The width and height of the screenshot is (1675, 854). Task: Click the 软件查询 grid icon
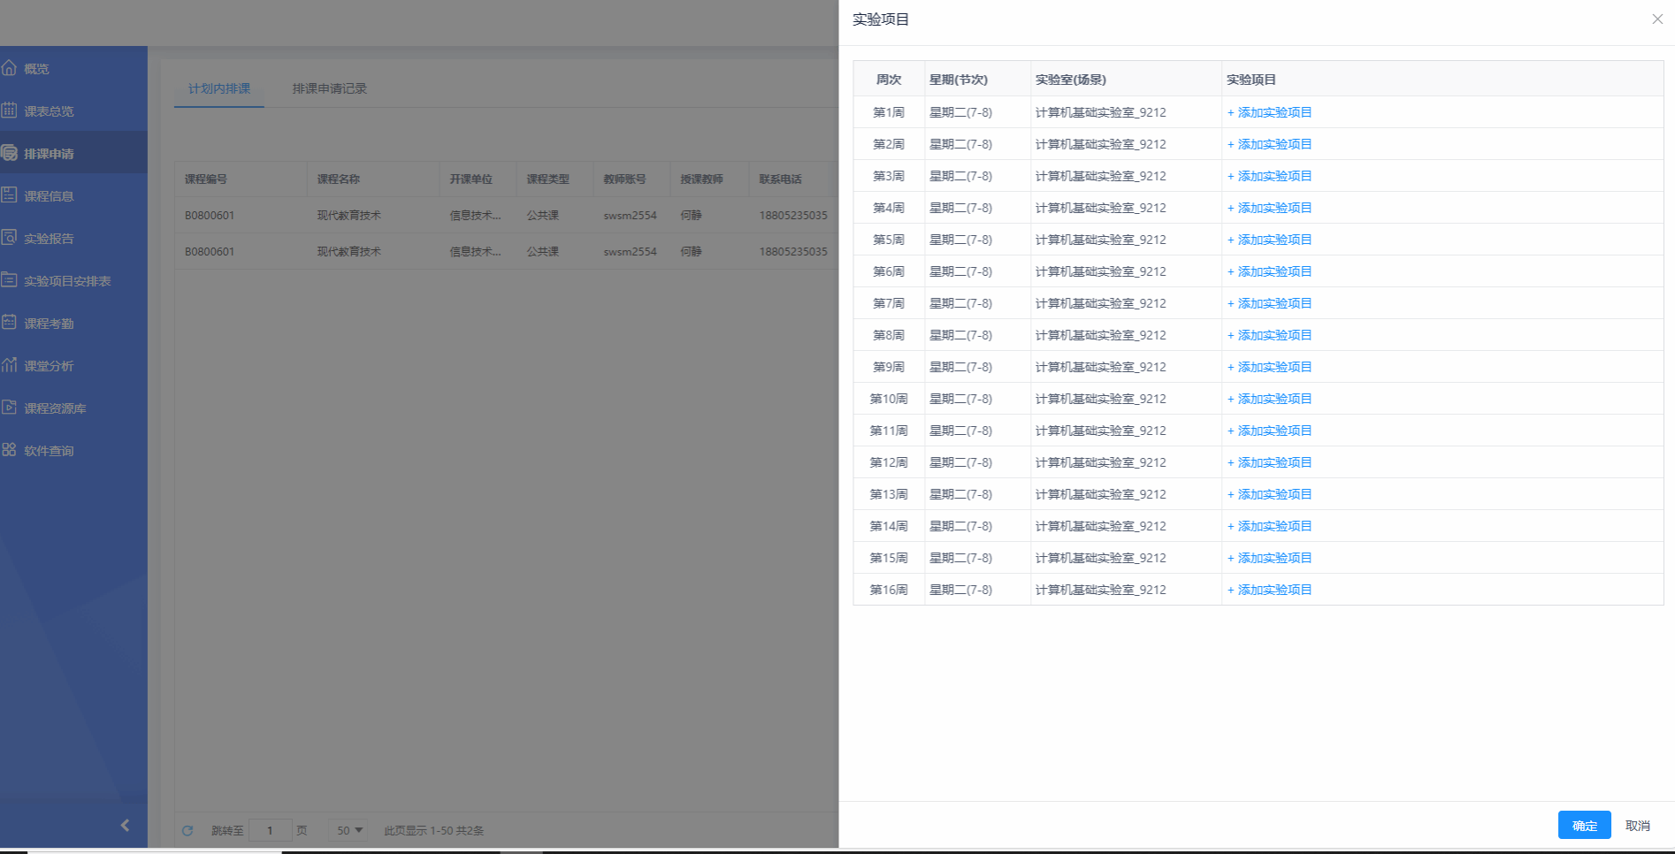(10, 450)
